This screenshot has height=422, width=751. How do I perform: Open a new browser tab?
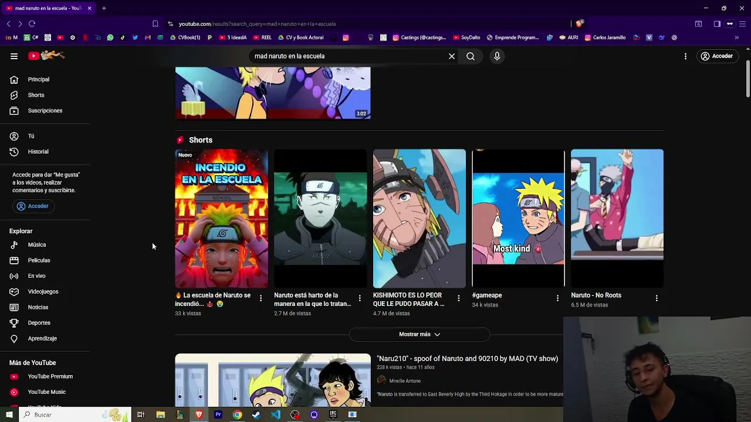tap(104, 8)
